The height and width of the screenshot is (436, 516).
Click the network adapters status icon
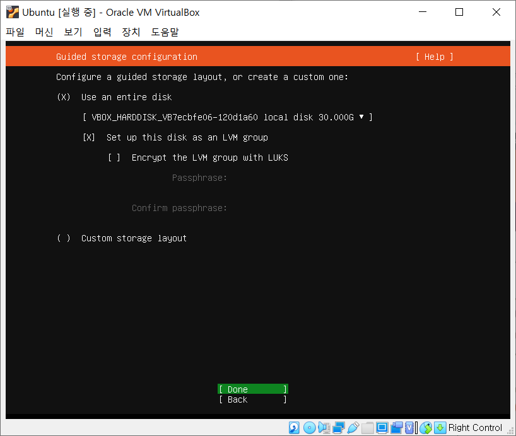tap(338, 427)
